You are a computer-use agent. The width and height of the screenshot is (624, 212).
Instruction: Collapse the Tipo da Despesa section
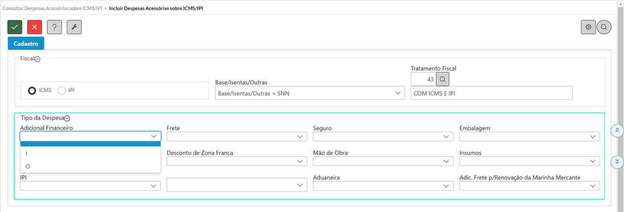coord(67,118)
